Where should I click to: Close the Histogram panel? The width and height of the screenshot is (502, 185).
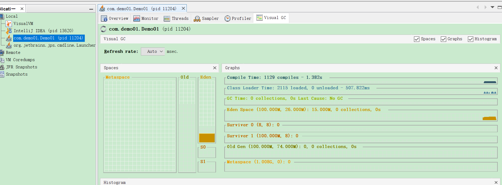click(x=496, y=182)
